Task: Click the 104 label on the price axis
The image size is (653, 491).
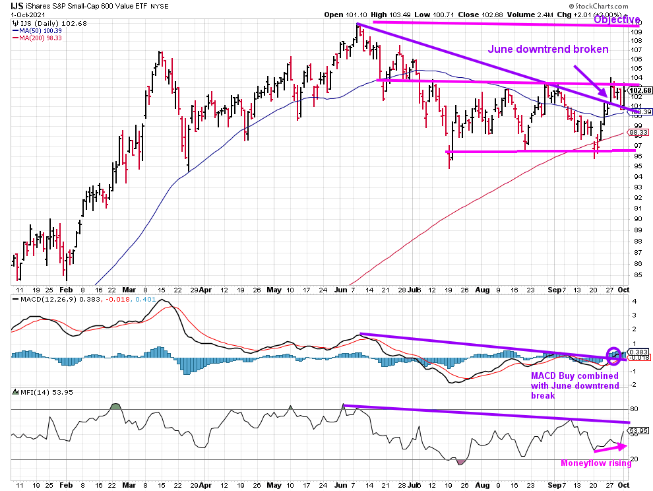Action: (x=636, y=78)
